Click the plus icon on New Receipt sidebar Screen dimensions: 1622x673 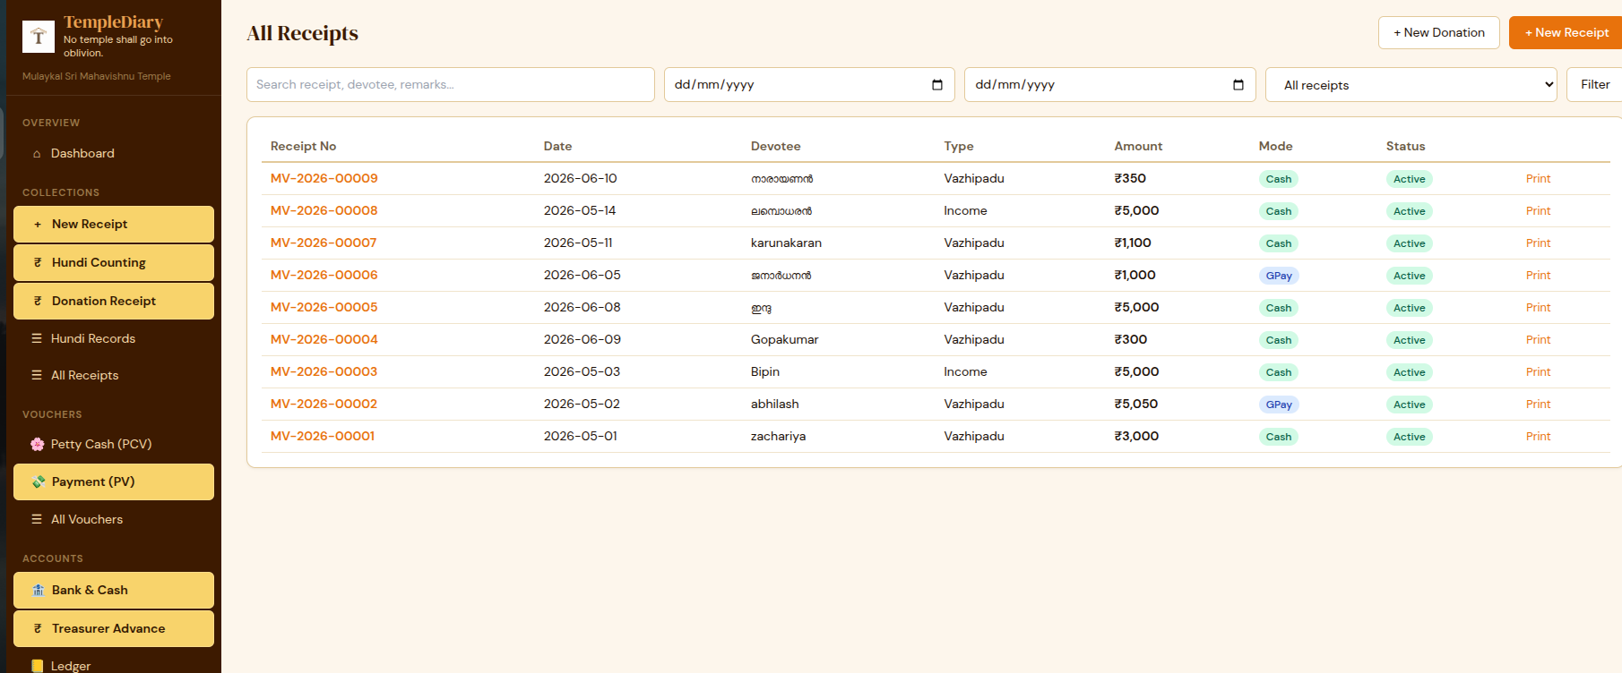tap(38, 225)
